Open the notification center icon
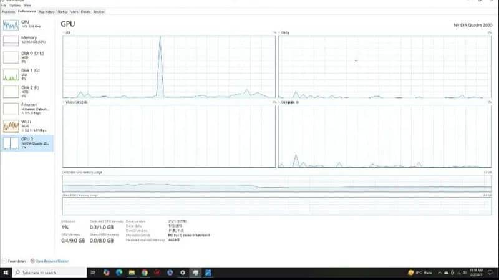This screenshot has height=280, width=499. click(490, 273)
